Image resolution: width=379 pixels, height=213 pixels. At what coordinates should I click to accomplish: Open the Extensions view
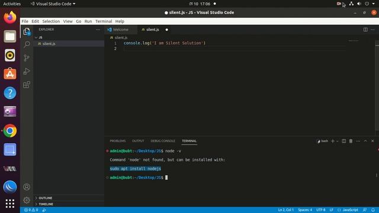click(27, 85)
